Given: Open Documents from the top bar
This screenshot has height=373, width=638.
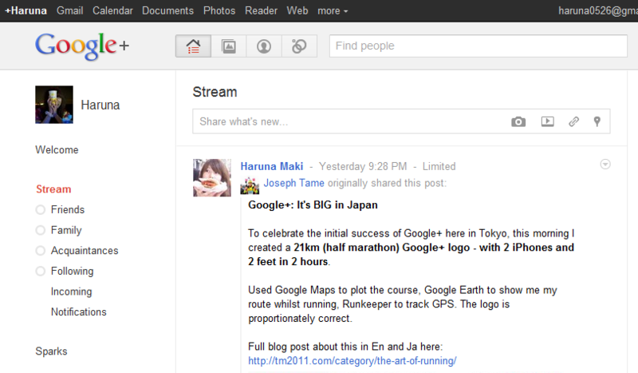Looking at the screenshot, I should 167,10.
